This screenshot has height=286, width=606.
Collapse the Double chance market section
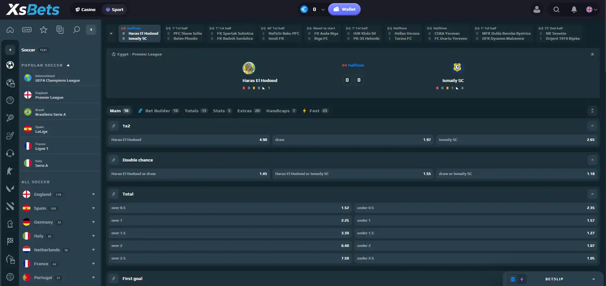pyautogui.click(x=592, y=160)
